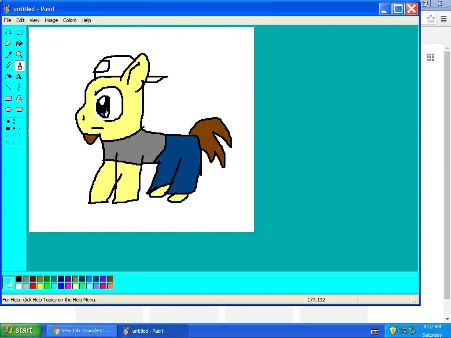Choose the small square brush shape
Viewport: 451px width, 338px height.
pos(19,129)
